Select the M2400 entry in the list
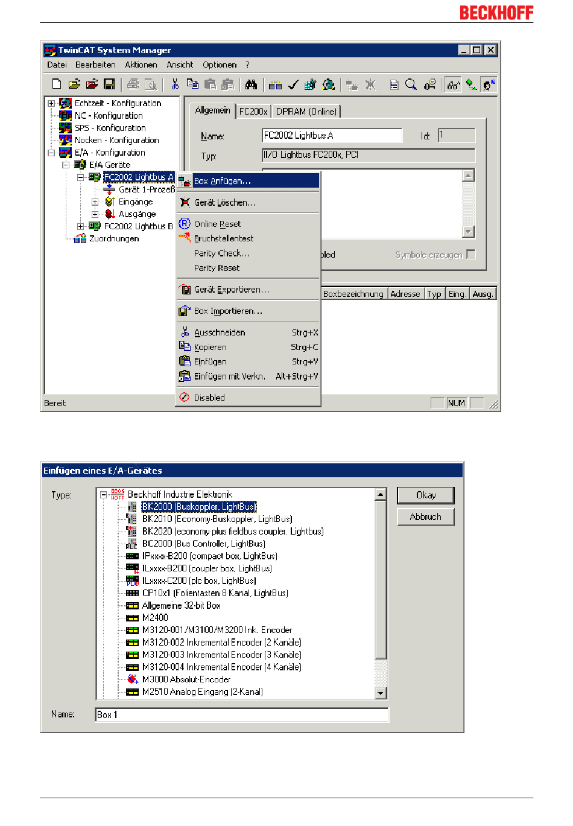This screenshot has height=826, width=573. coord(155,618)
